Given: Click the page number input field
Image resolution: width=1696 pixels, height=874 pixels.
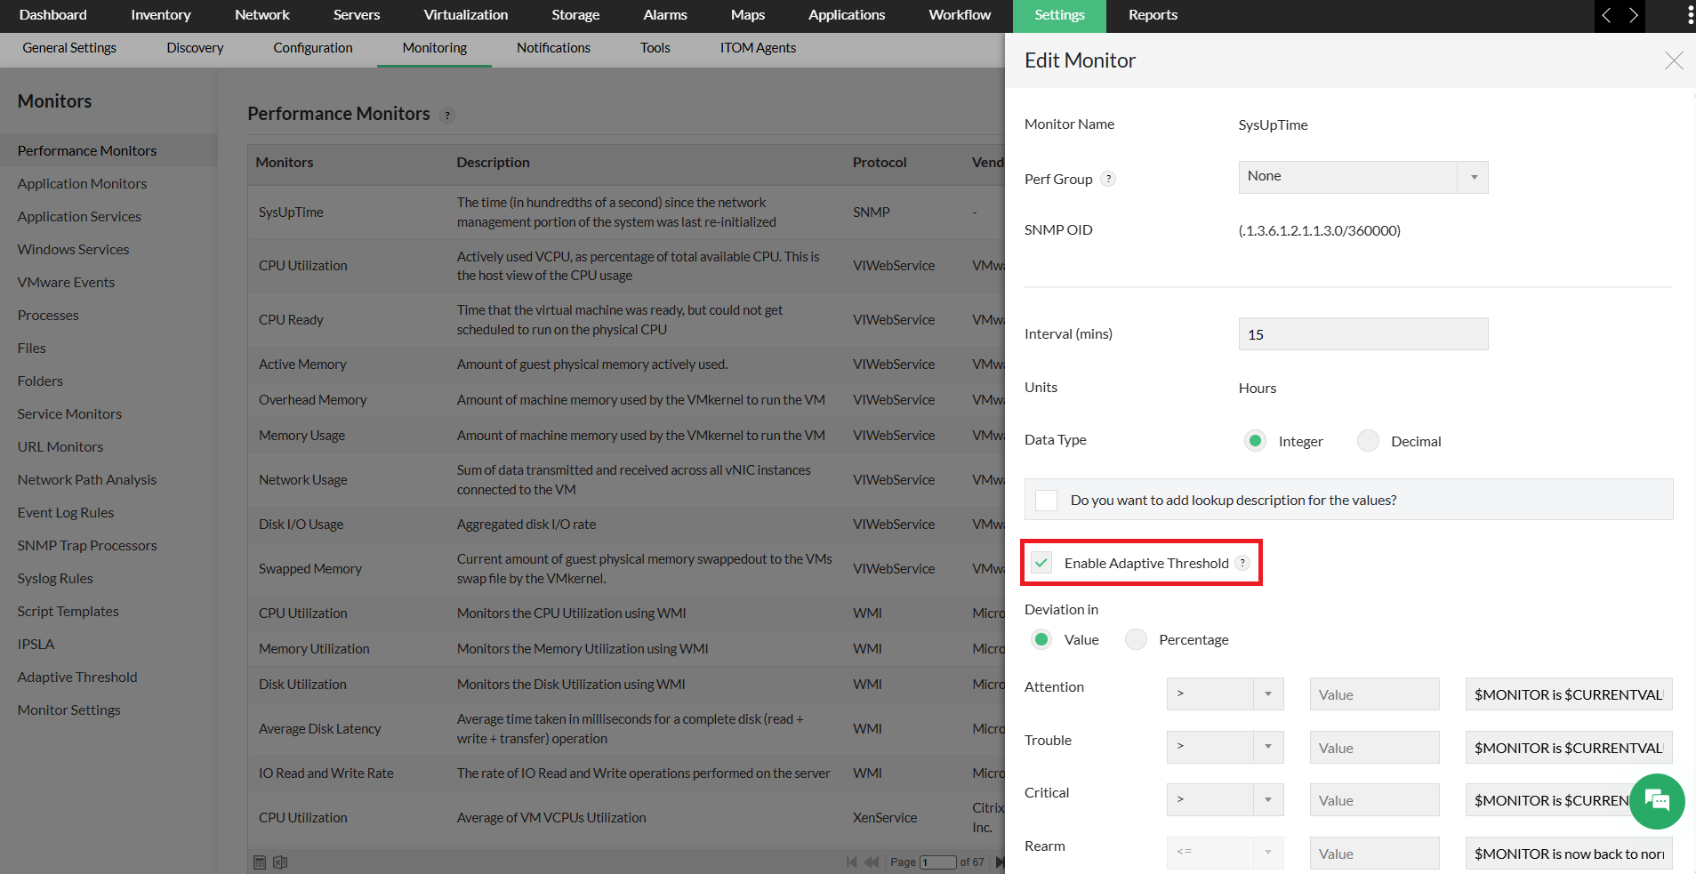Looking at the screenshot, I should pyautogui.click(x=937, y=862).
